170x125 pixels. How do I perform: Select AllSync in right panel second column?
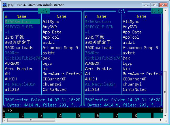(131, 22)
